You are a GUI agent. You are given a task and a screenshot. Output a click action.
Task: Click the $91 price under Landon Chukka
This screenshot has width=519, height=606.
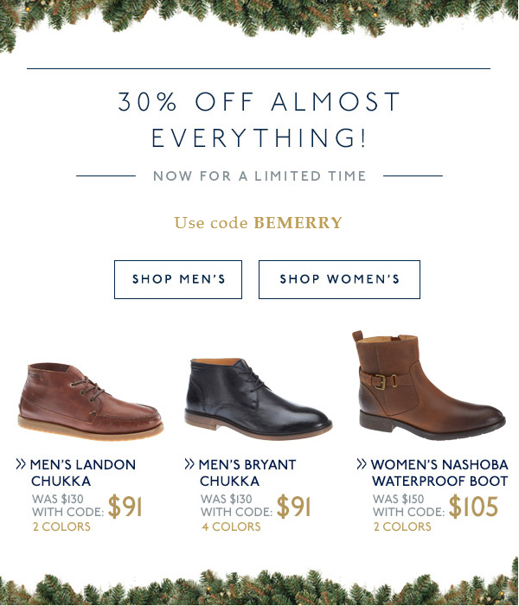[x=125, y=507]
